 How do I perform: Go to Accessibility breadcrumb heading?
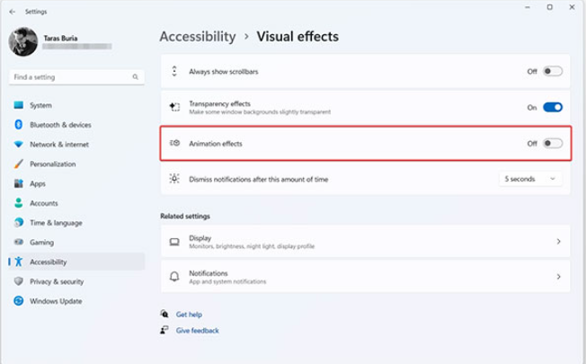pos(197,37)
